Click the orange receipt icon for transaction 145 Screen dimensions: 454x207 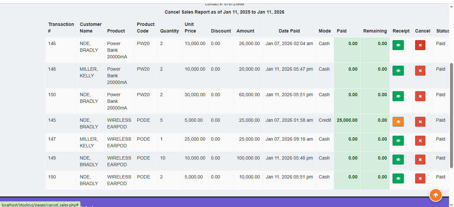(398, 121)
